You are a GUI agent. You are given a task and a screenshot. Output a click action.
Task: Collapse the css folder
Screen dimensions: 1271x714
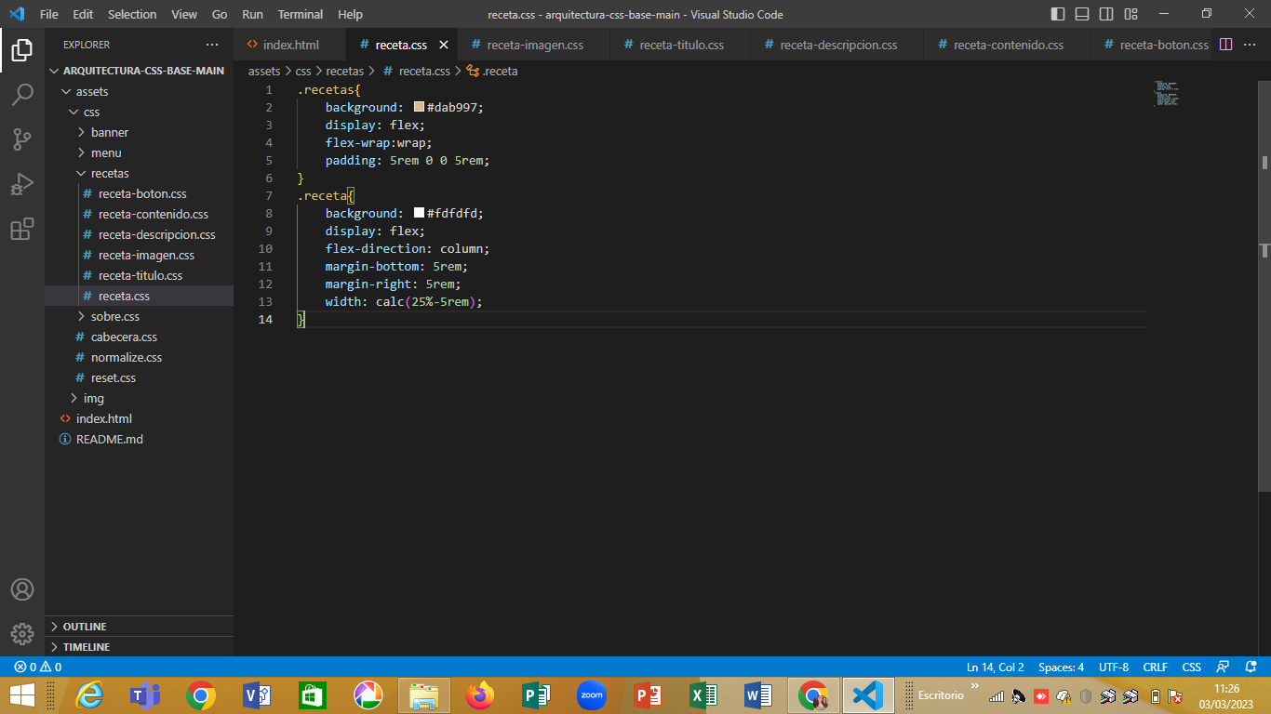tap(140, 112)
